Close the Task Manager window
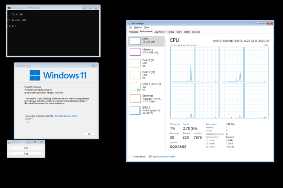Screen dimensions: 283x188 (270, 23)
